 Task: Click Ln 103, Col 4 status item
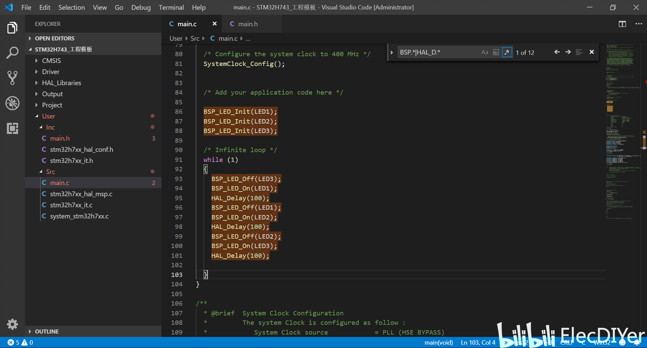point(478,343)
